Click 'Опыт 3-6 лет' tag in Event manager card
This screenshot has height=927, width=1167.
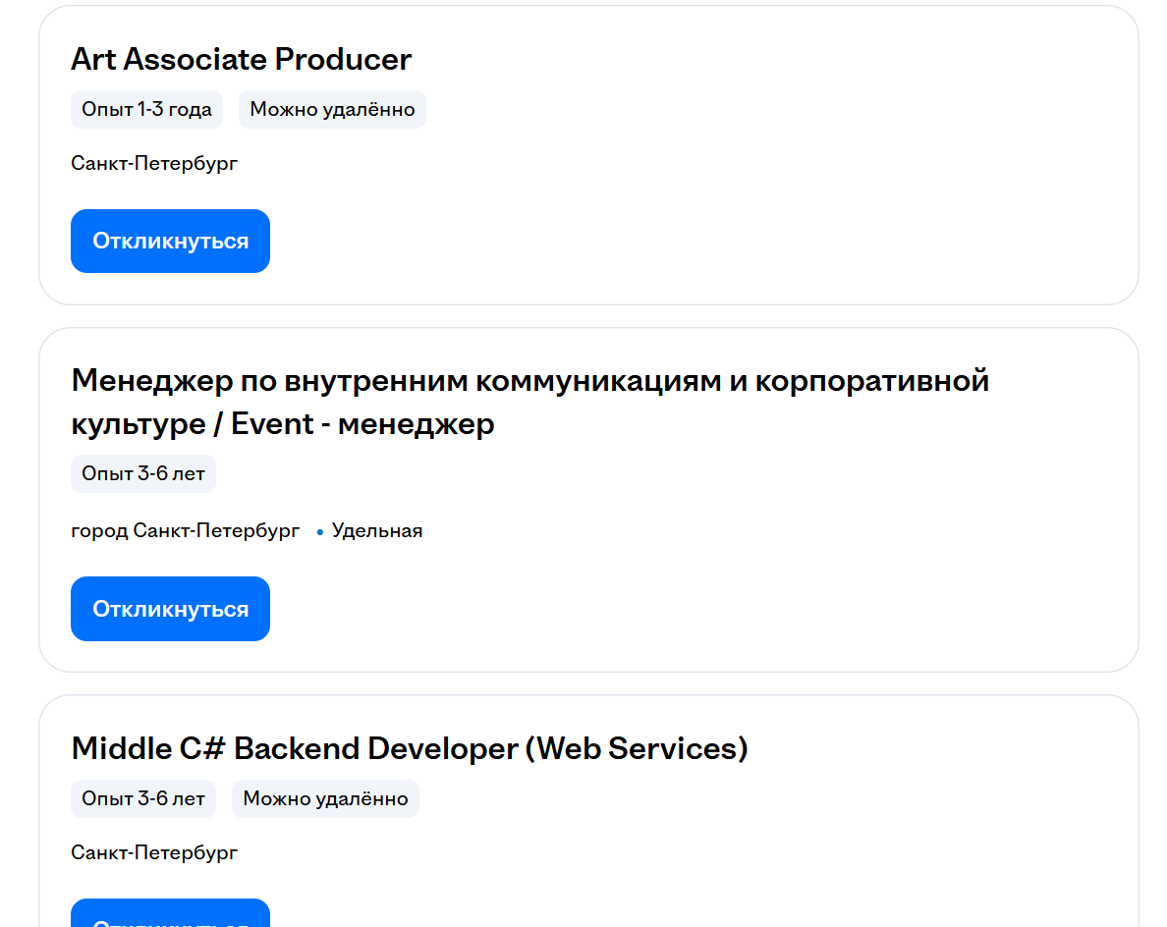143,473
